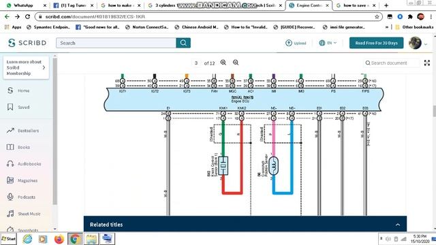Click the sidebar vertical scrollbar
The width and height of the screenshot is (436, 245).
pyautogui.click(x=54, y=131)
